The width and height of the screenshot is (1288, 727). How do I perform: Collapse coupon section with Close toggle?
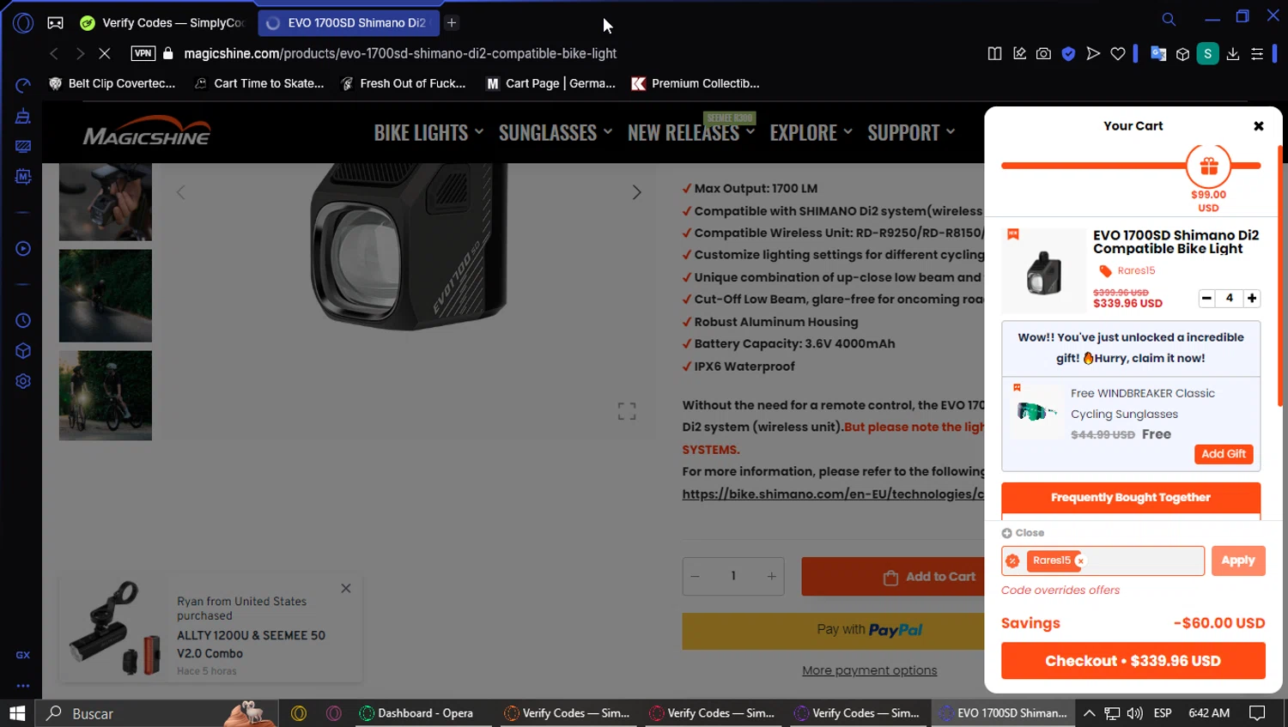click(x=1023, y=533)
